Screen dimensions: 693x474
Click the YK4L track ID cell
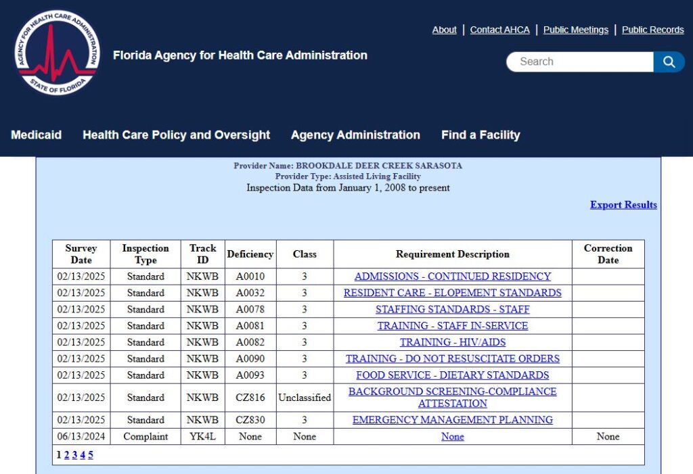pyautogui.click(x=203, y=436)
